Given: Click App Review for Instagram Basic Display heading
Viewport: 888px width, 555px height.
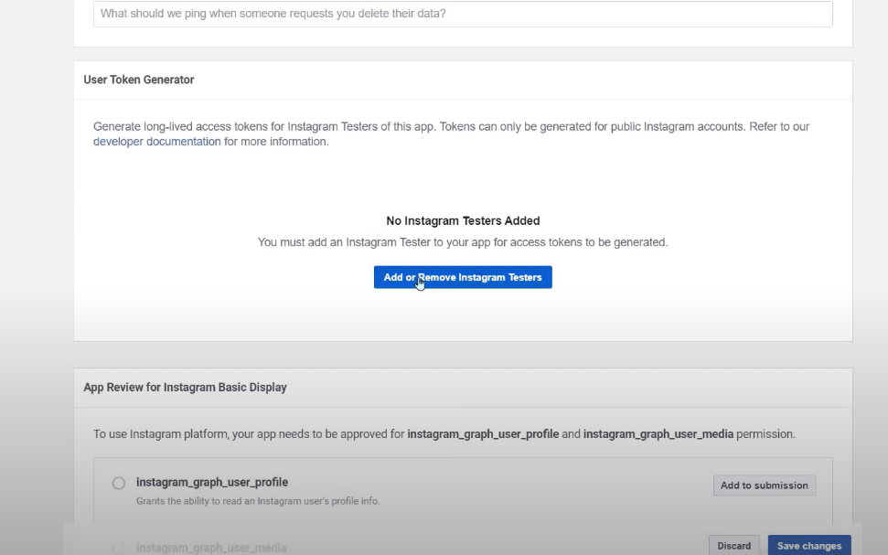Looking at the screenshot, I should 185,388.
